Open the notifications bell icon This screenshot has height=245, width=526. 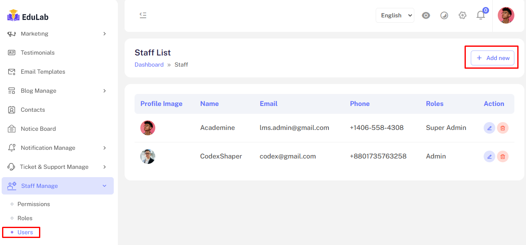481,15
